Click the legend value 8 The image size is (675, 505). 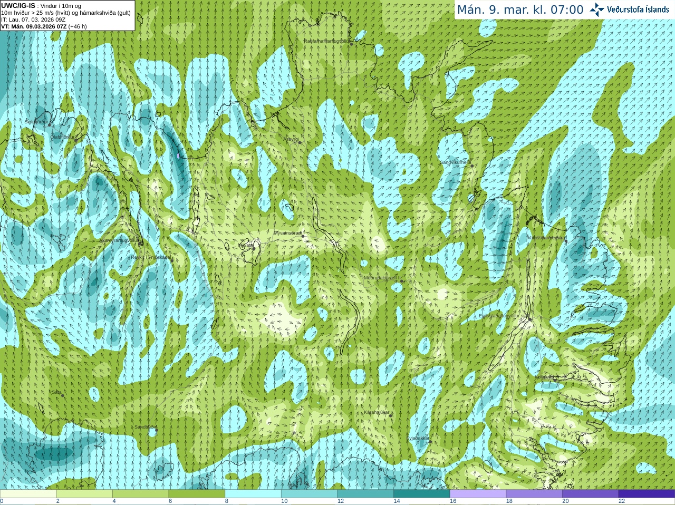tap(227, 501)
